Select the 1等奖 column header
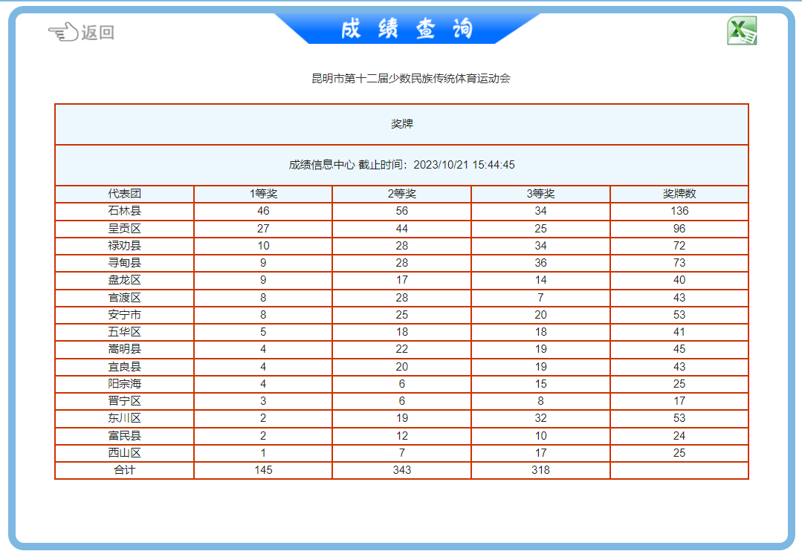This screenshot has height=554, width=802. (263, 194)
